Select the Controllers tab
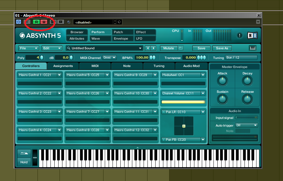283x181 pixels. click(x=31, y=66)
